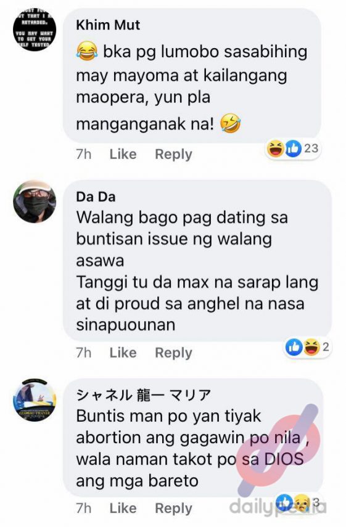Open the third commenter's profile picture

(x=35, y=400)
